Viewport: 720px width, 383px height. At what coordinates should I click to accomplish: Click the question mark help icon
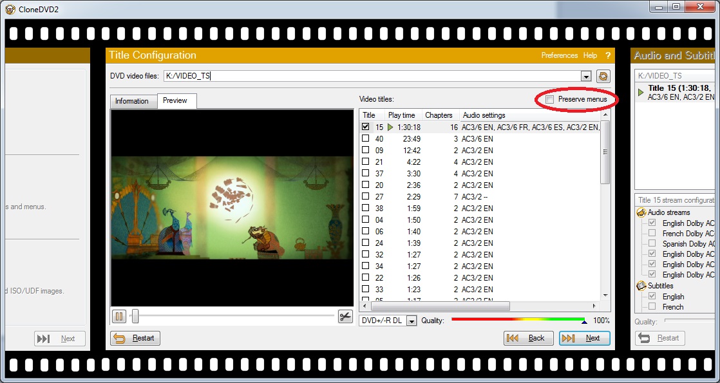tap(607, 55)
